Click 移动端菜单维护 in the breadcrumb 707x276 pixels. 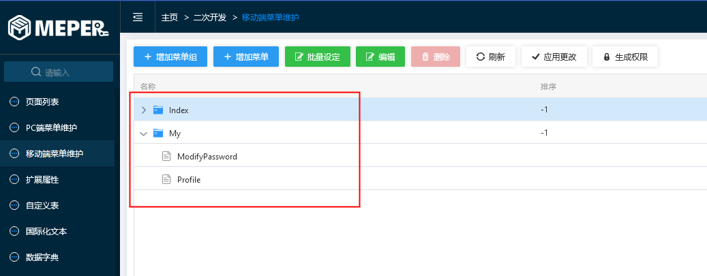tap(271, 18)
